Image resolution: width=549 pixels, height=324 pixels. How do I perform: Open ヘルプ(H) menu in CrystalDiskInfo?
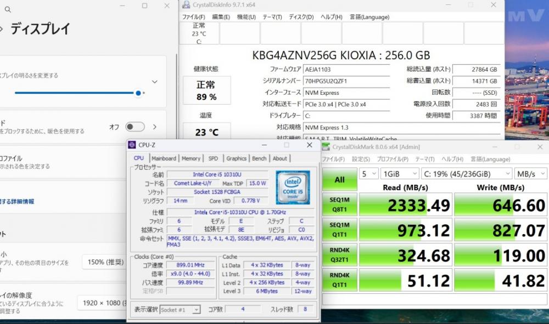click(331, 17)
